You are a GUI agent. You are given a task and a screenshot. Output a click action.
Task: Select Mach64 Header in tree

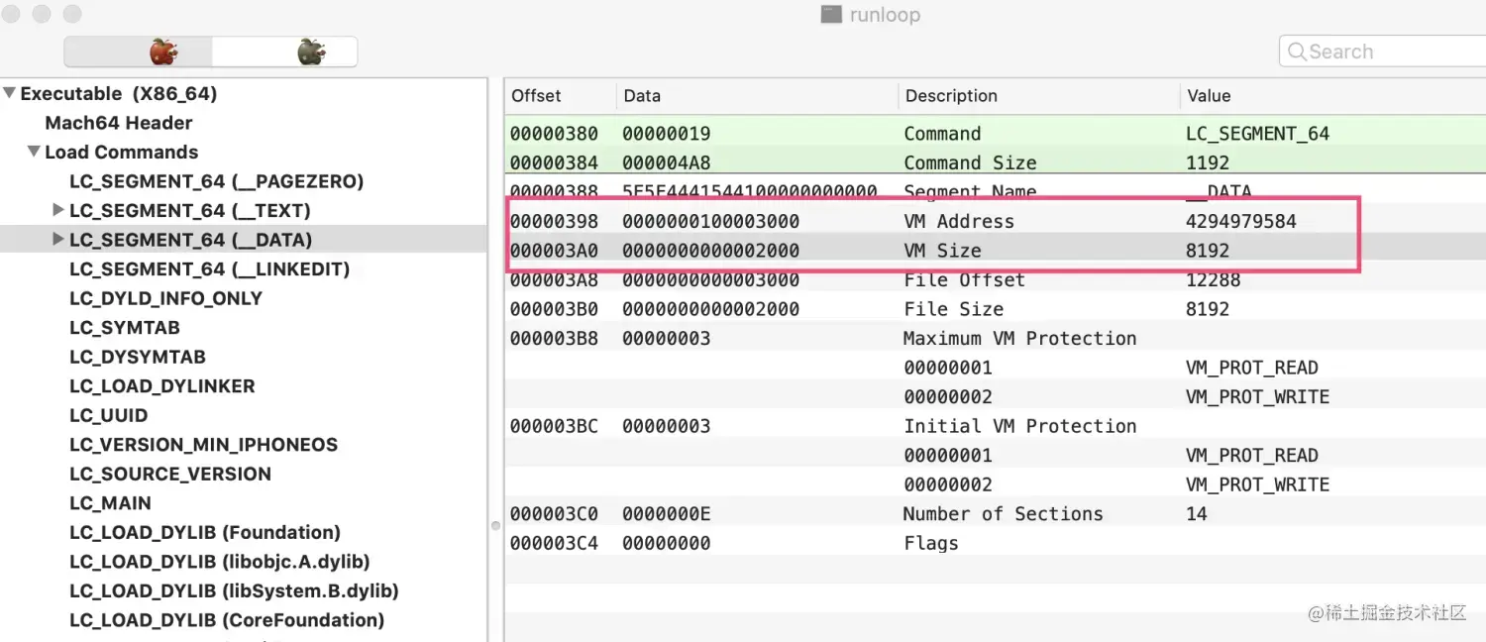[119, 123]
